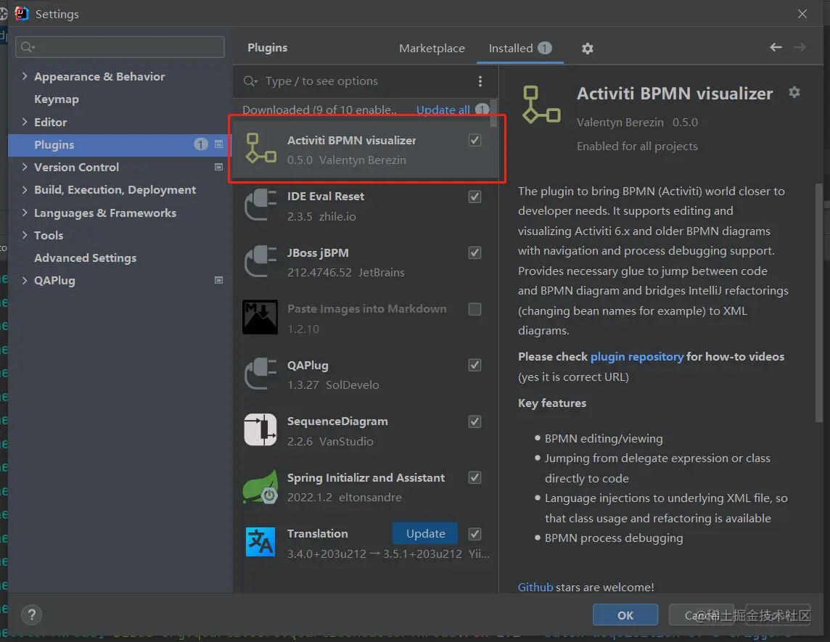Click project-level icon next to QAPlug setting

tap(218, 280)
